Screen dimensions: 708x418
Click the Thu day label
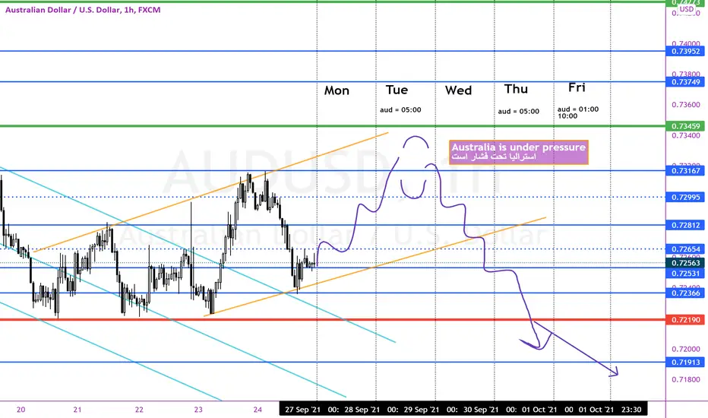516,89
